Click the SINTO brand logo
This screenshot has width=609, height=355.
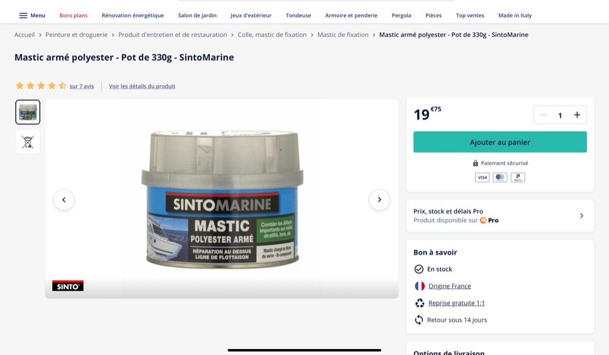[x=68, y=286]
